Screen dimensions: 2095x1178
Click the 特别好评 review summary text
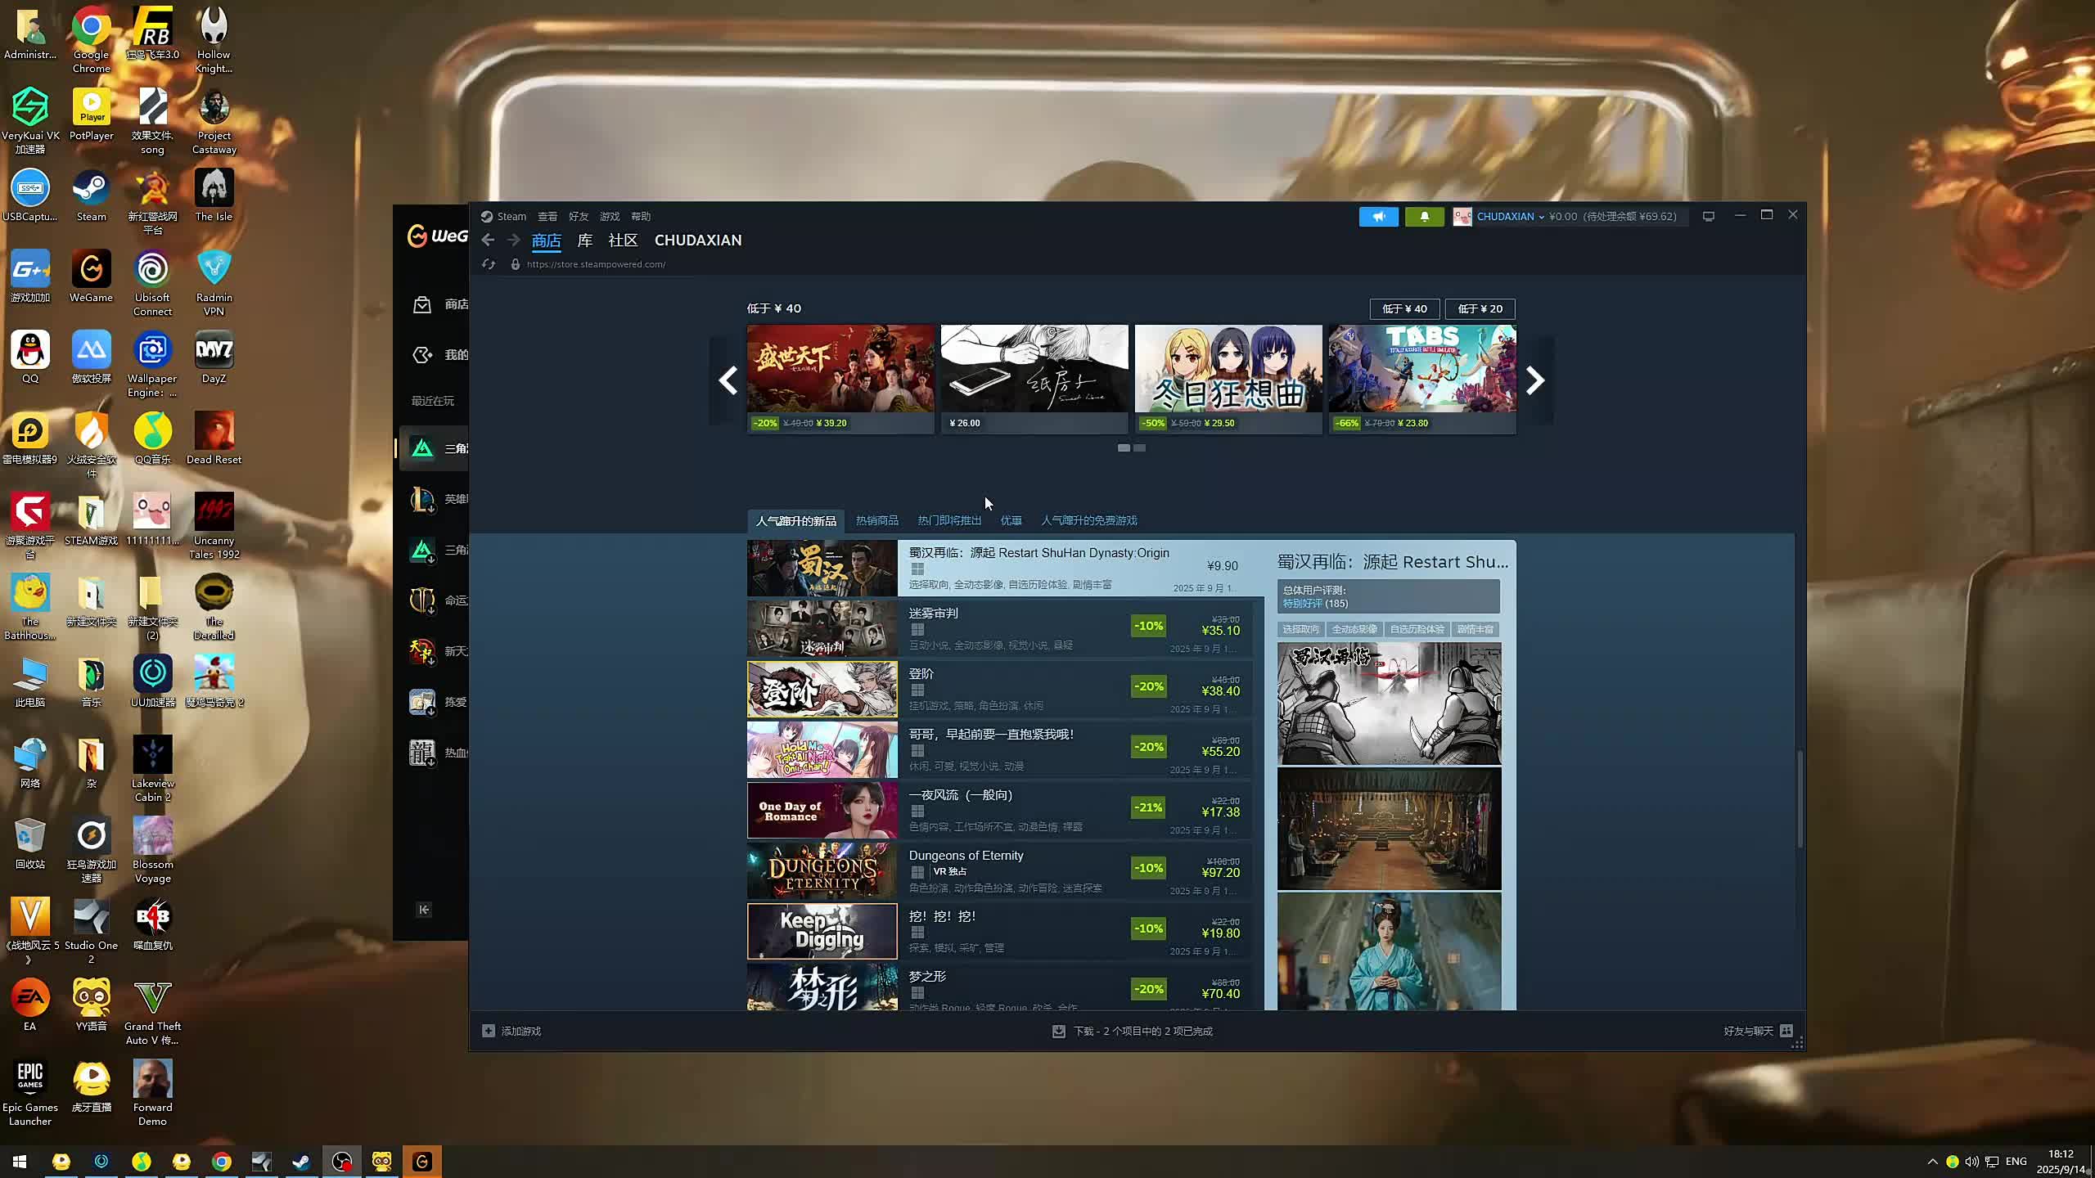(x=1302, y=604)
